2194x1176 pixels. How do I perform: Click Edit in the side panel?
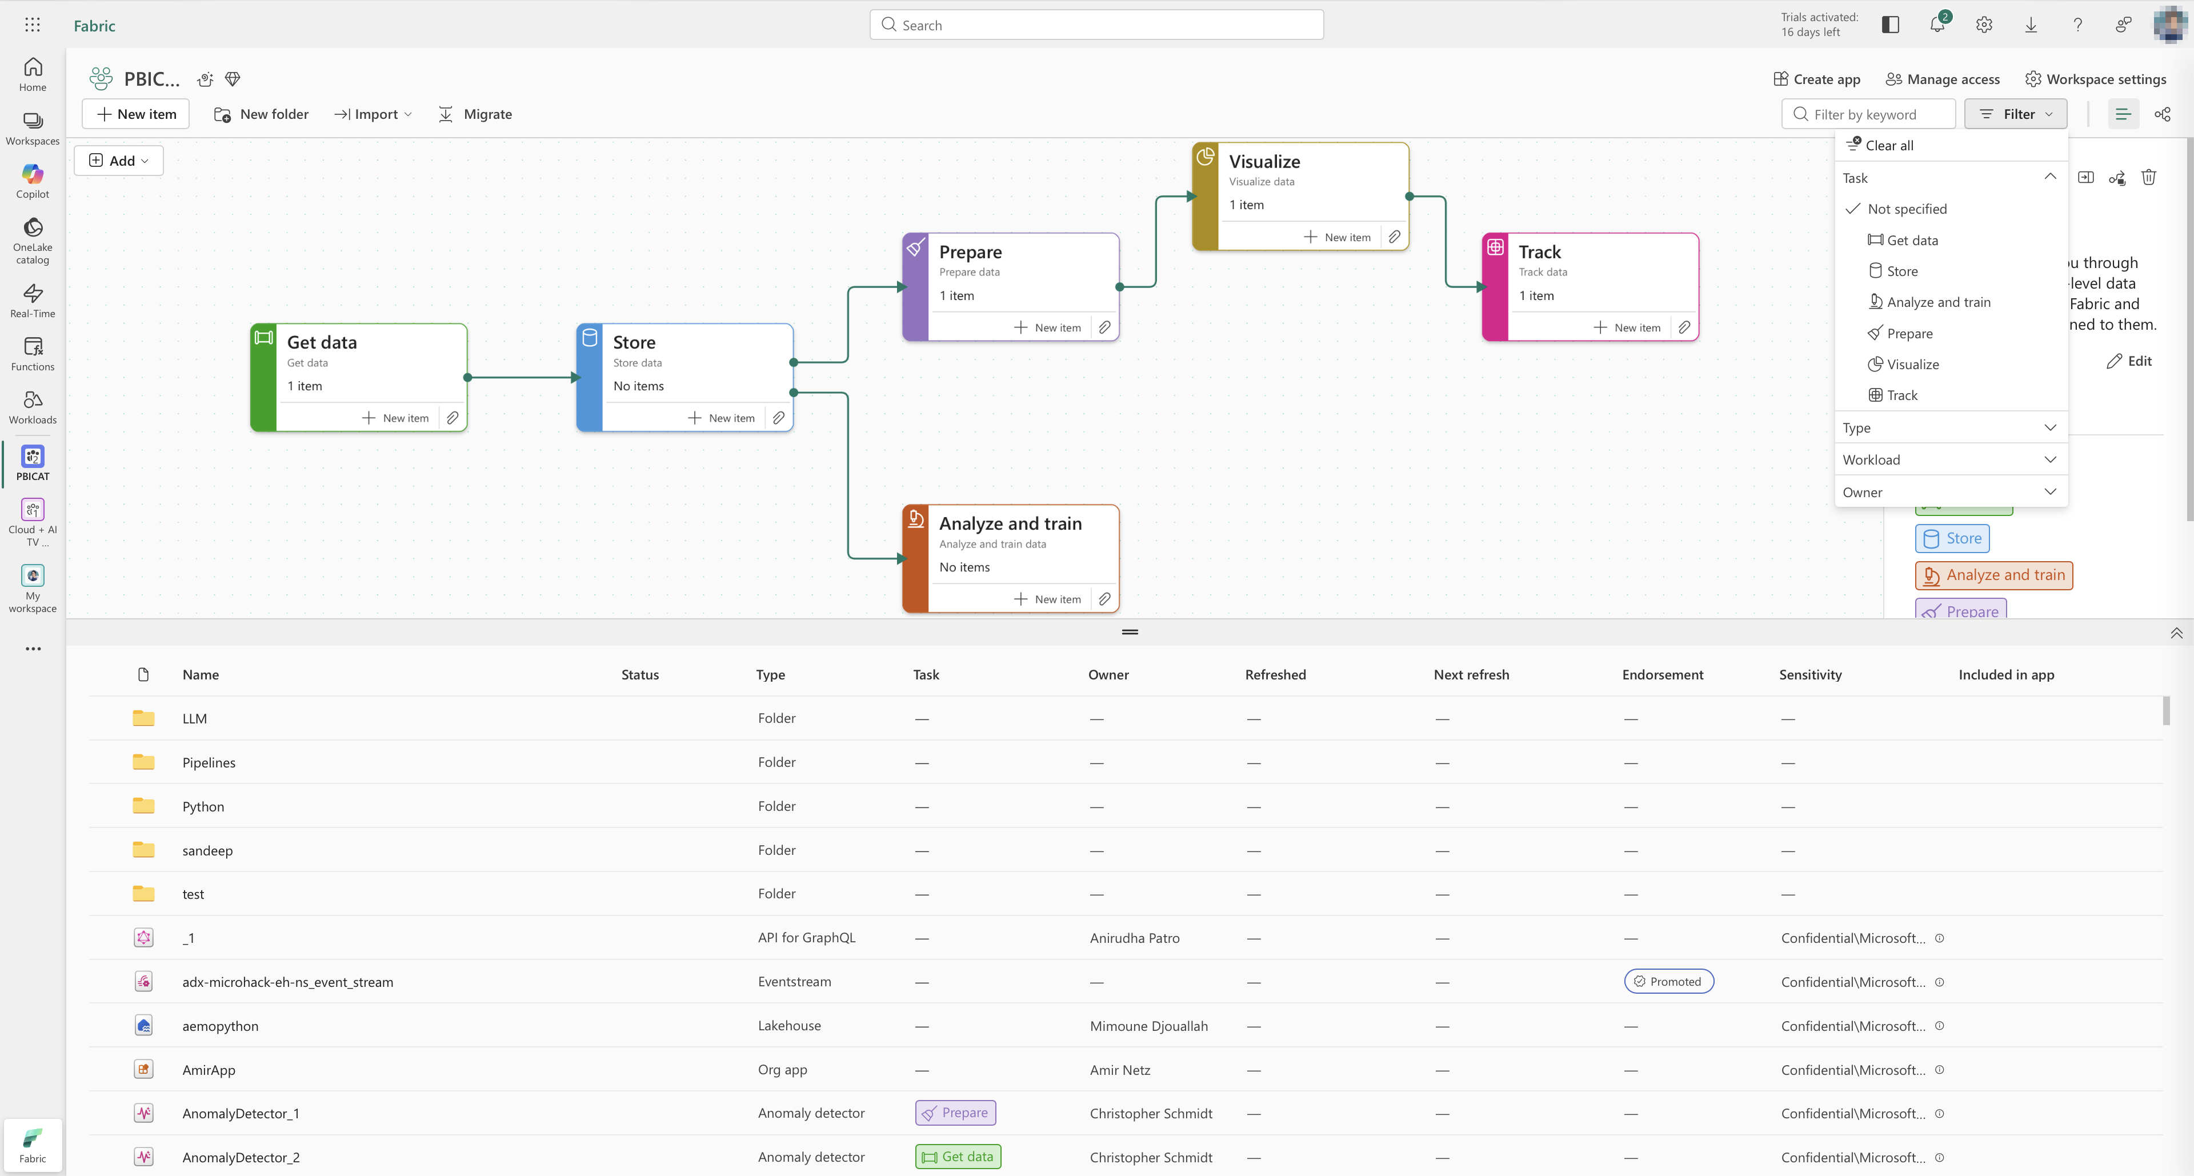click(2129, 361)
